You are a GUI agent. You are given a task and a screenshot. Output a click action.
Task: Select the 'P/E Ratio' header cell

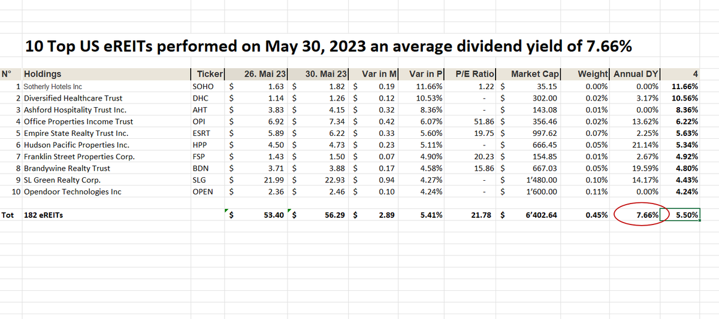(471, 74)
